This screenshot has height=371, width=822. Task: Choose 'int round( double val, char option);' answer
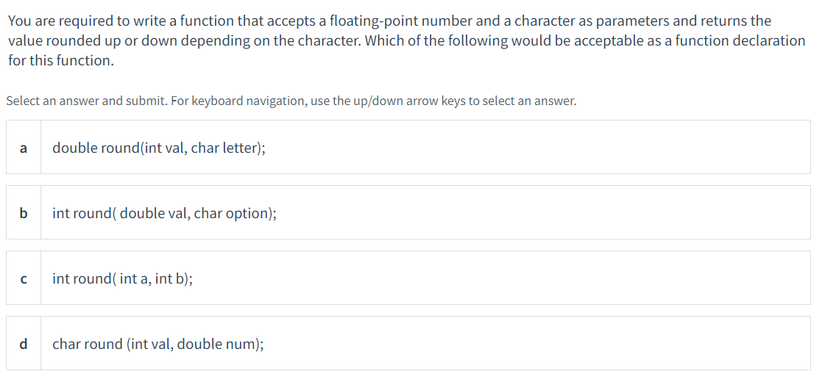[165, 214]
